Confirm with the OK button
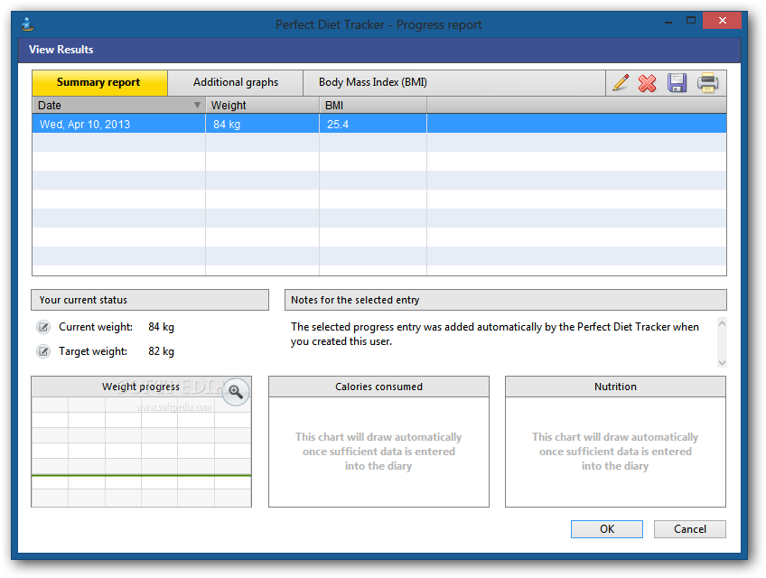This screenshot has height=578, width=766. click(x=607, y=529)
